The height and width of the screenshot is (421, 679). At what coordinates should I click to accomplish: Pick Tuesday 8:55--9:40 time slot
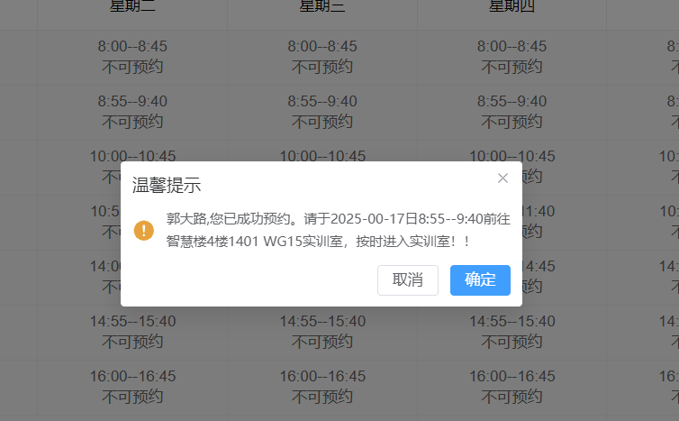click(132, 111)
